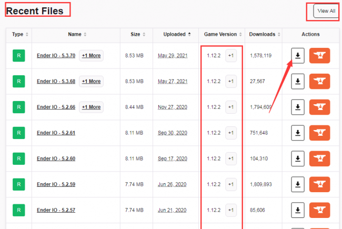
Task: Click upload date Nov 27, 2020
Action: (x=173, y=107)
